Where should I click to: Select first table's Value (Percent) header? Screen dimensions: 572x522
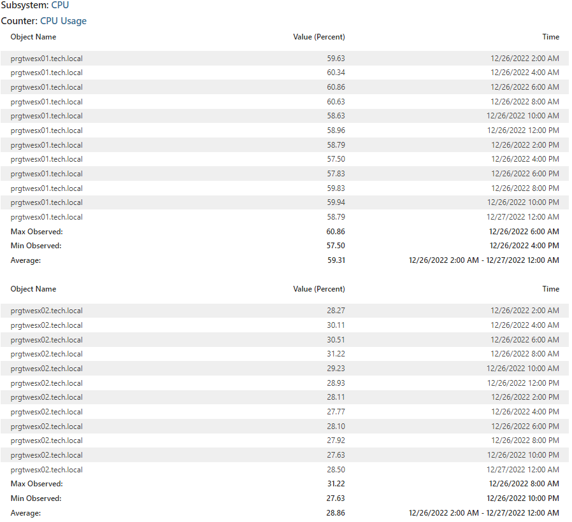point(319,37)
